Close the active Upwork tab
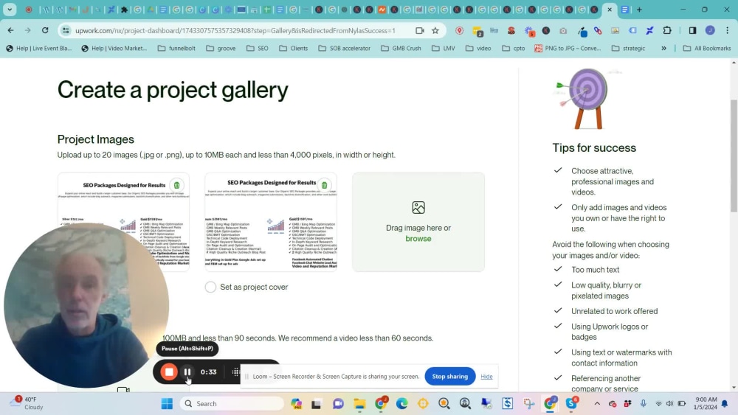This screenshot has height=415, width=738. [610, 10]
